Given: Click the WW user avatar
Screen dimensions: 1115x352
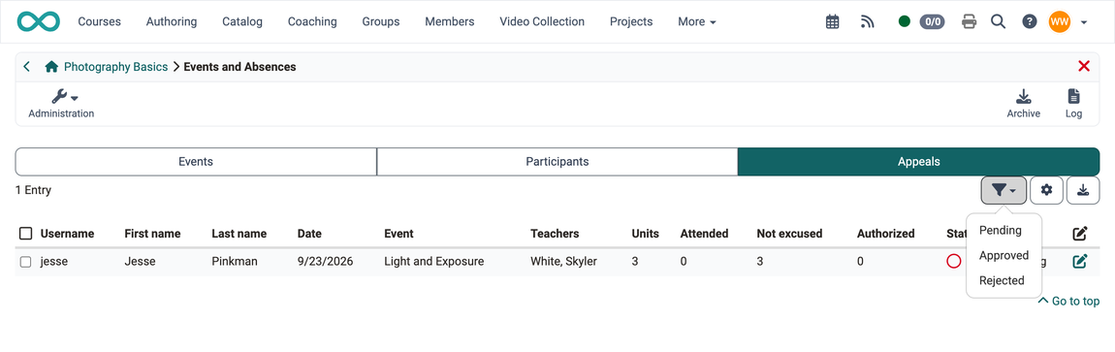Looking at the screenshot, I should point(1060,22).
